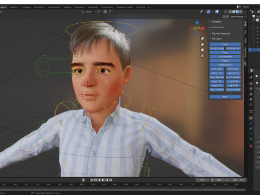Open the Sculpting workspace tab
This screenshot has height=195, width=260.
pos(26,8)
